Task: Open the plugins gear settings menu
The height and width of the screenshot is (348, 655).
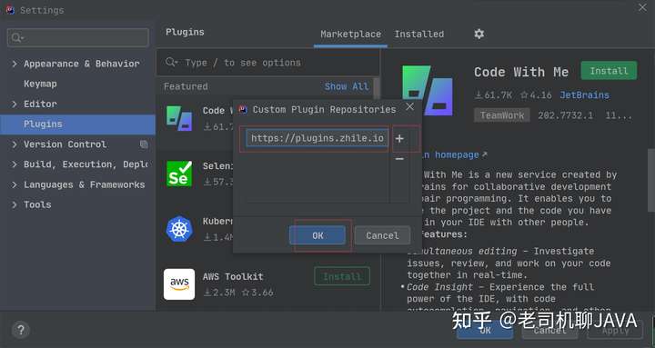Action: (x=479, y=34)
